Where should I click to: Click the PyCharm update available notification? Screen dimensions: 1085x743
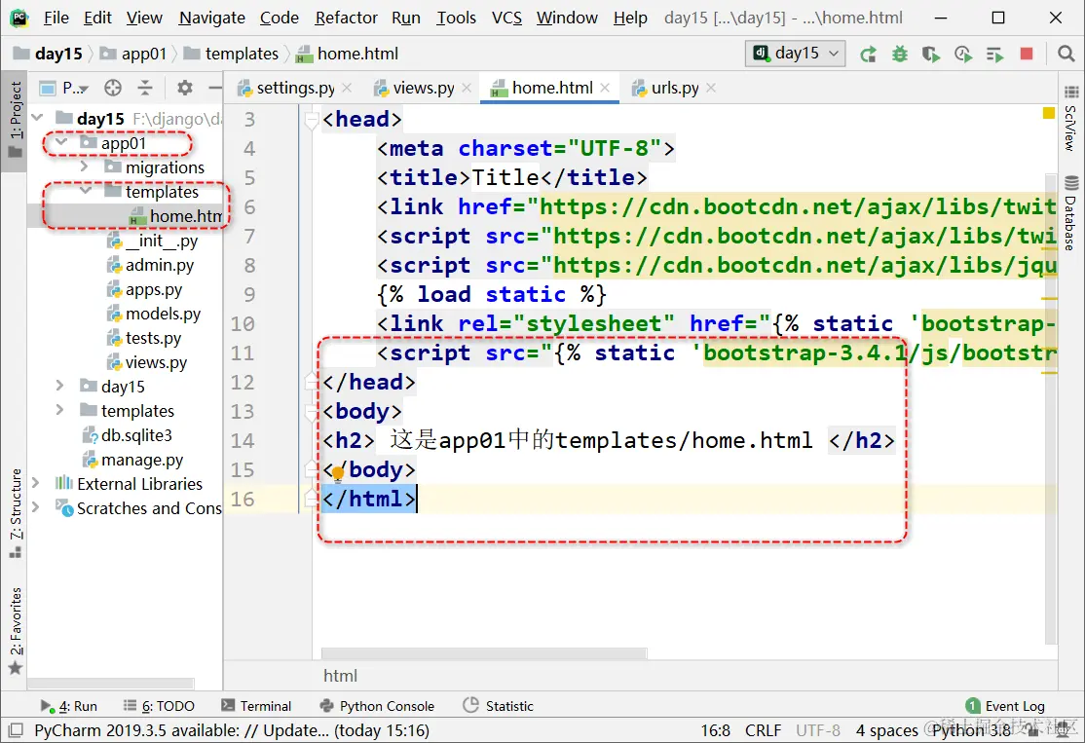pos(231,730)
